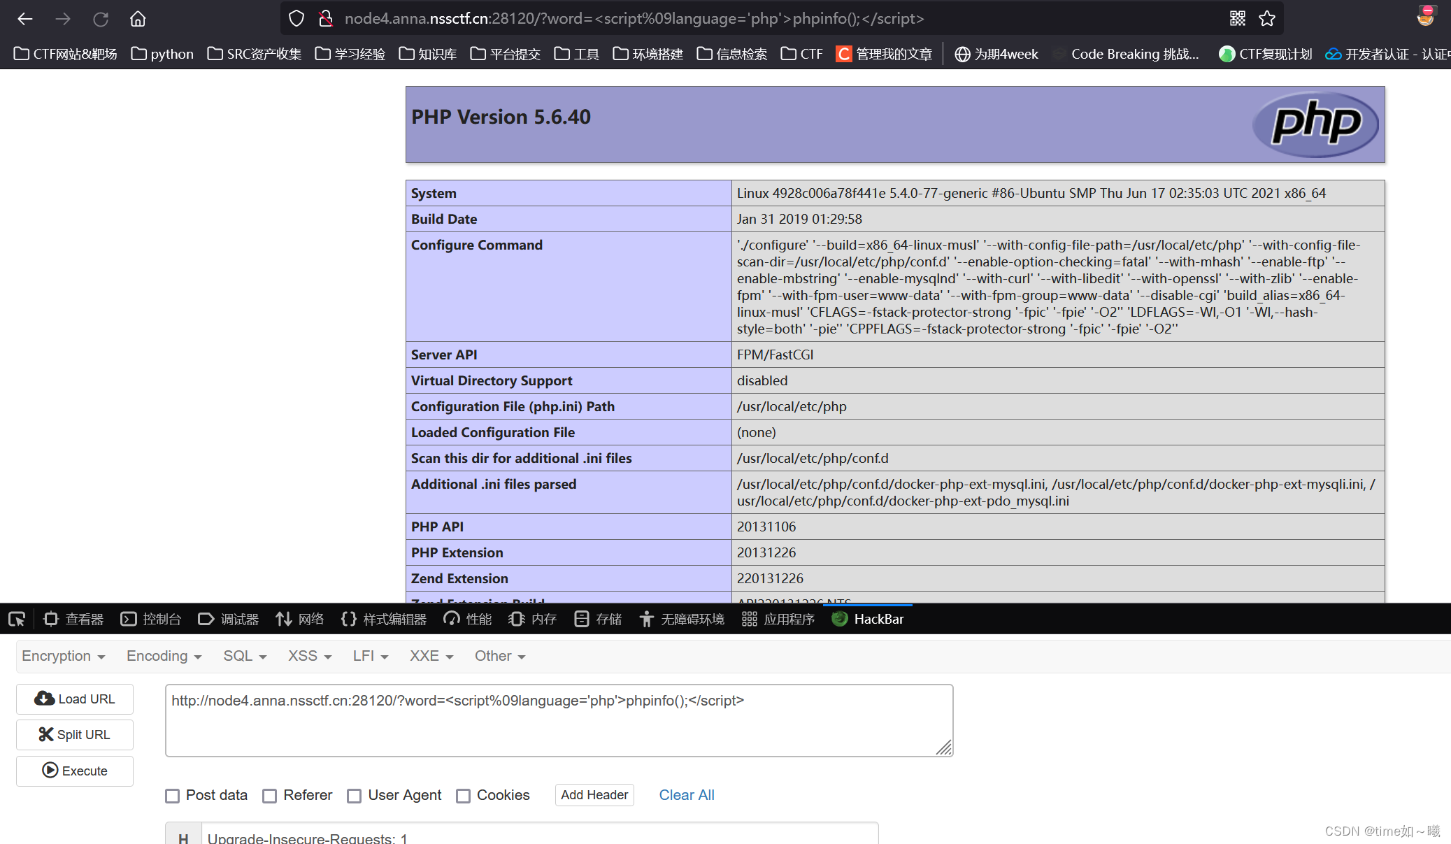
Task: Open the XXE dropdown menu
Action: (x=431, y=656)
